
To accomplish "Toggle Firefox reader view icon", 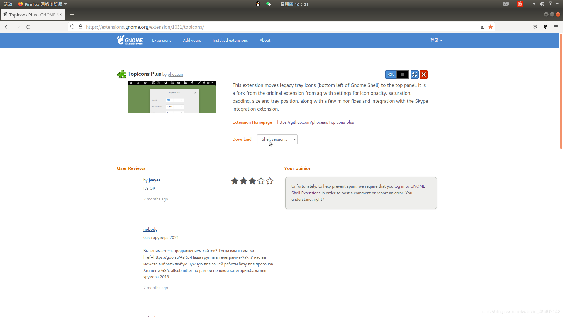I will pos(482,27).
